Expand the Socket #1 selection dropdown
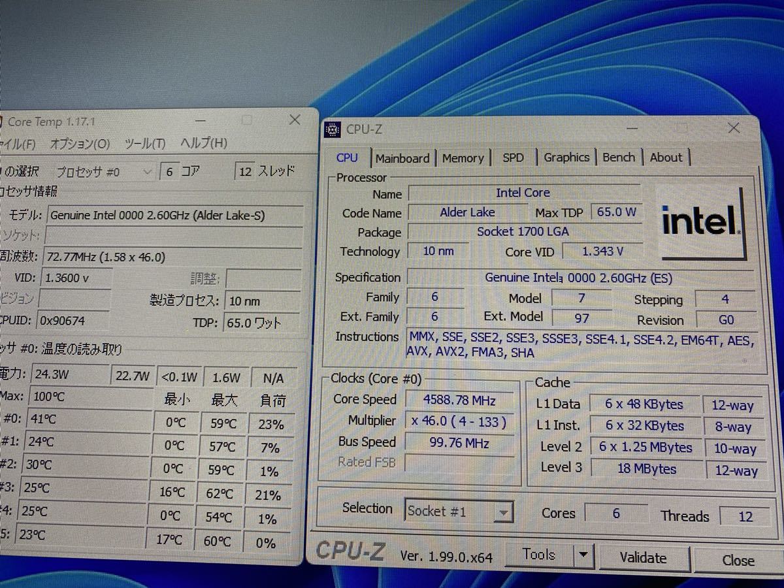 tap(502, 512)
